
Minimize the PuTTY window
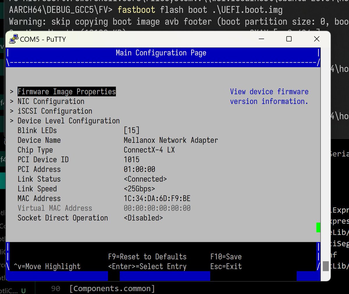click(261, 39)
